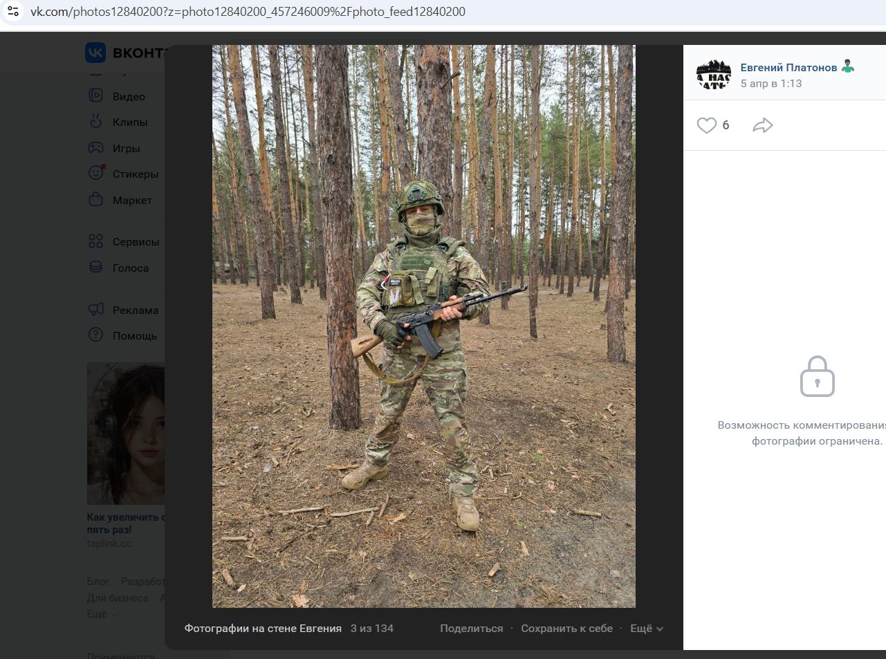886x659 pixels.
Task: Click Сохранить к себе link
Action: coord(566,629)
